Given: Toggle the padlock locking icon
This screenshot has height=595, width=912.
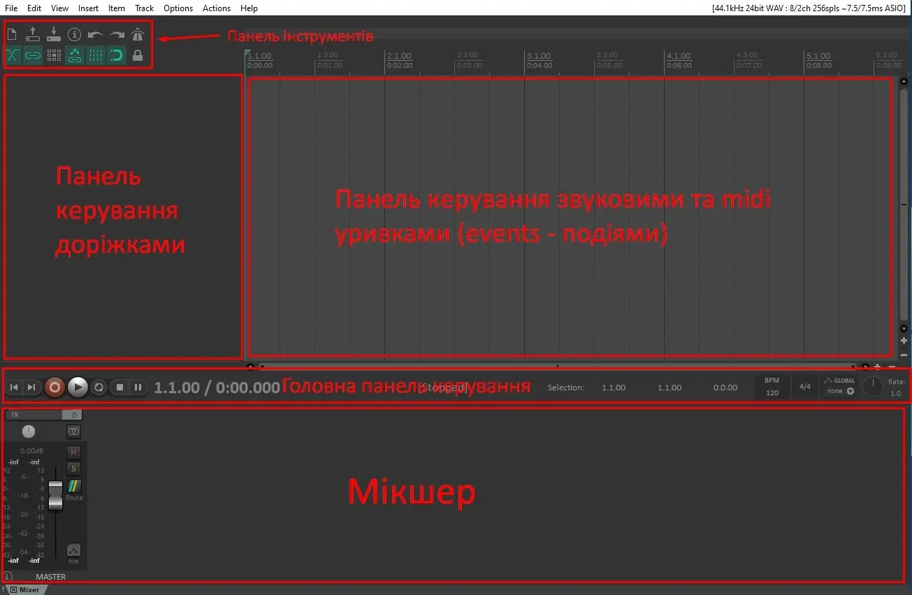Looking at the screenshot, I should click(x=138, y=55).
